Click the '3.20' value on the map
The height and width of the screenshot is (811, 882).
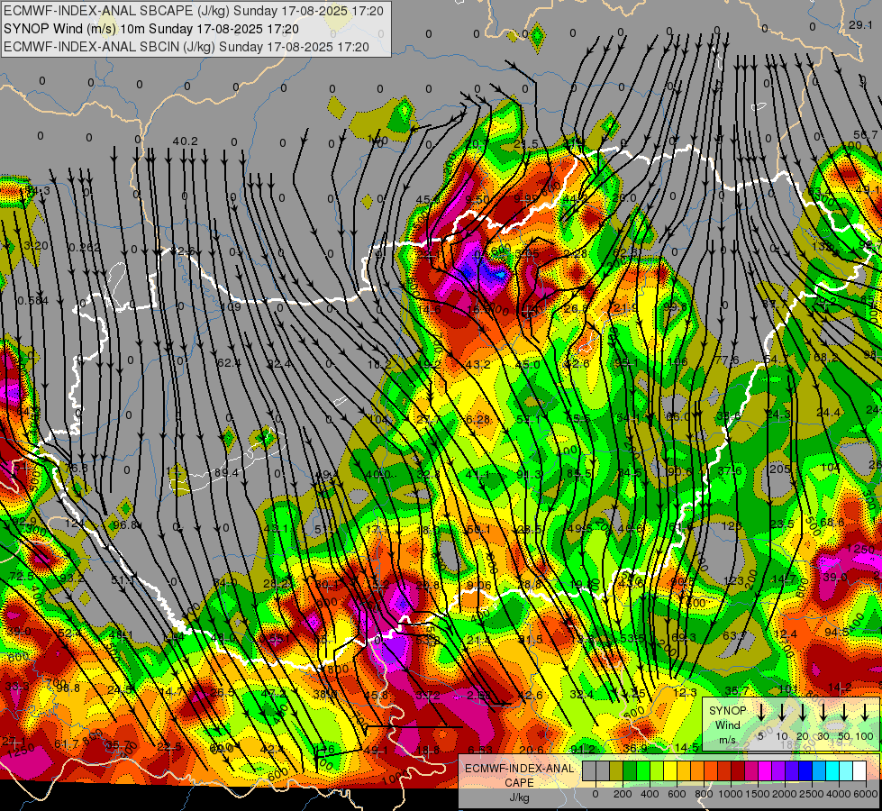click(x=36, y=246)
